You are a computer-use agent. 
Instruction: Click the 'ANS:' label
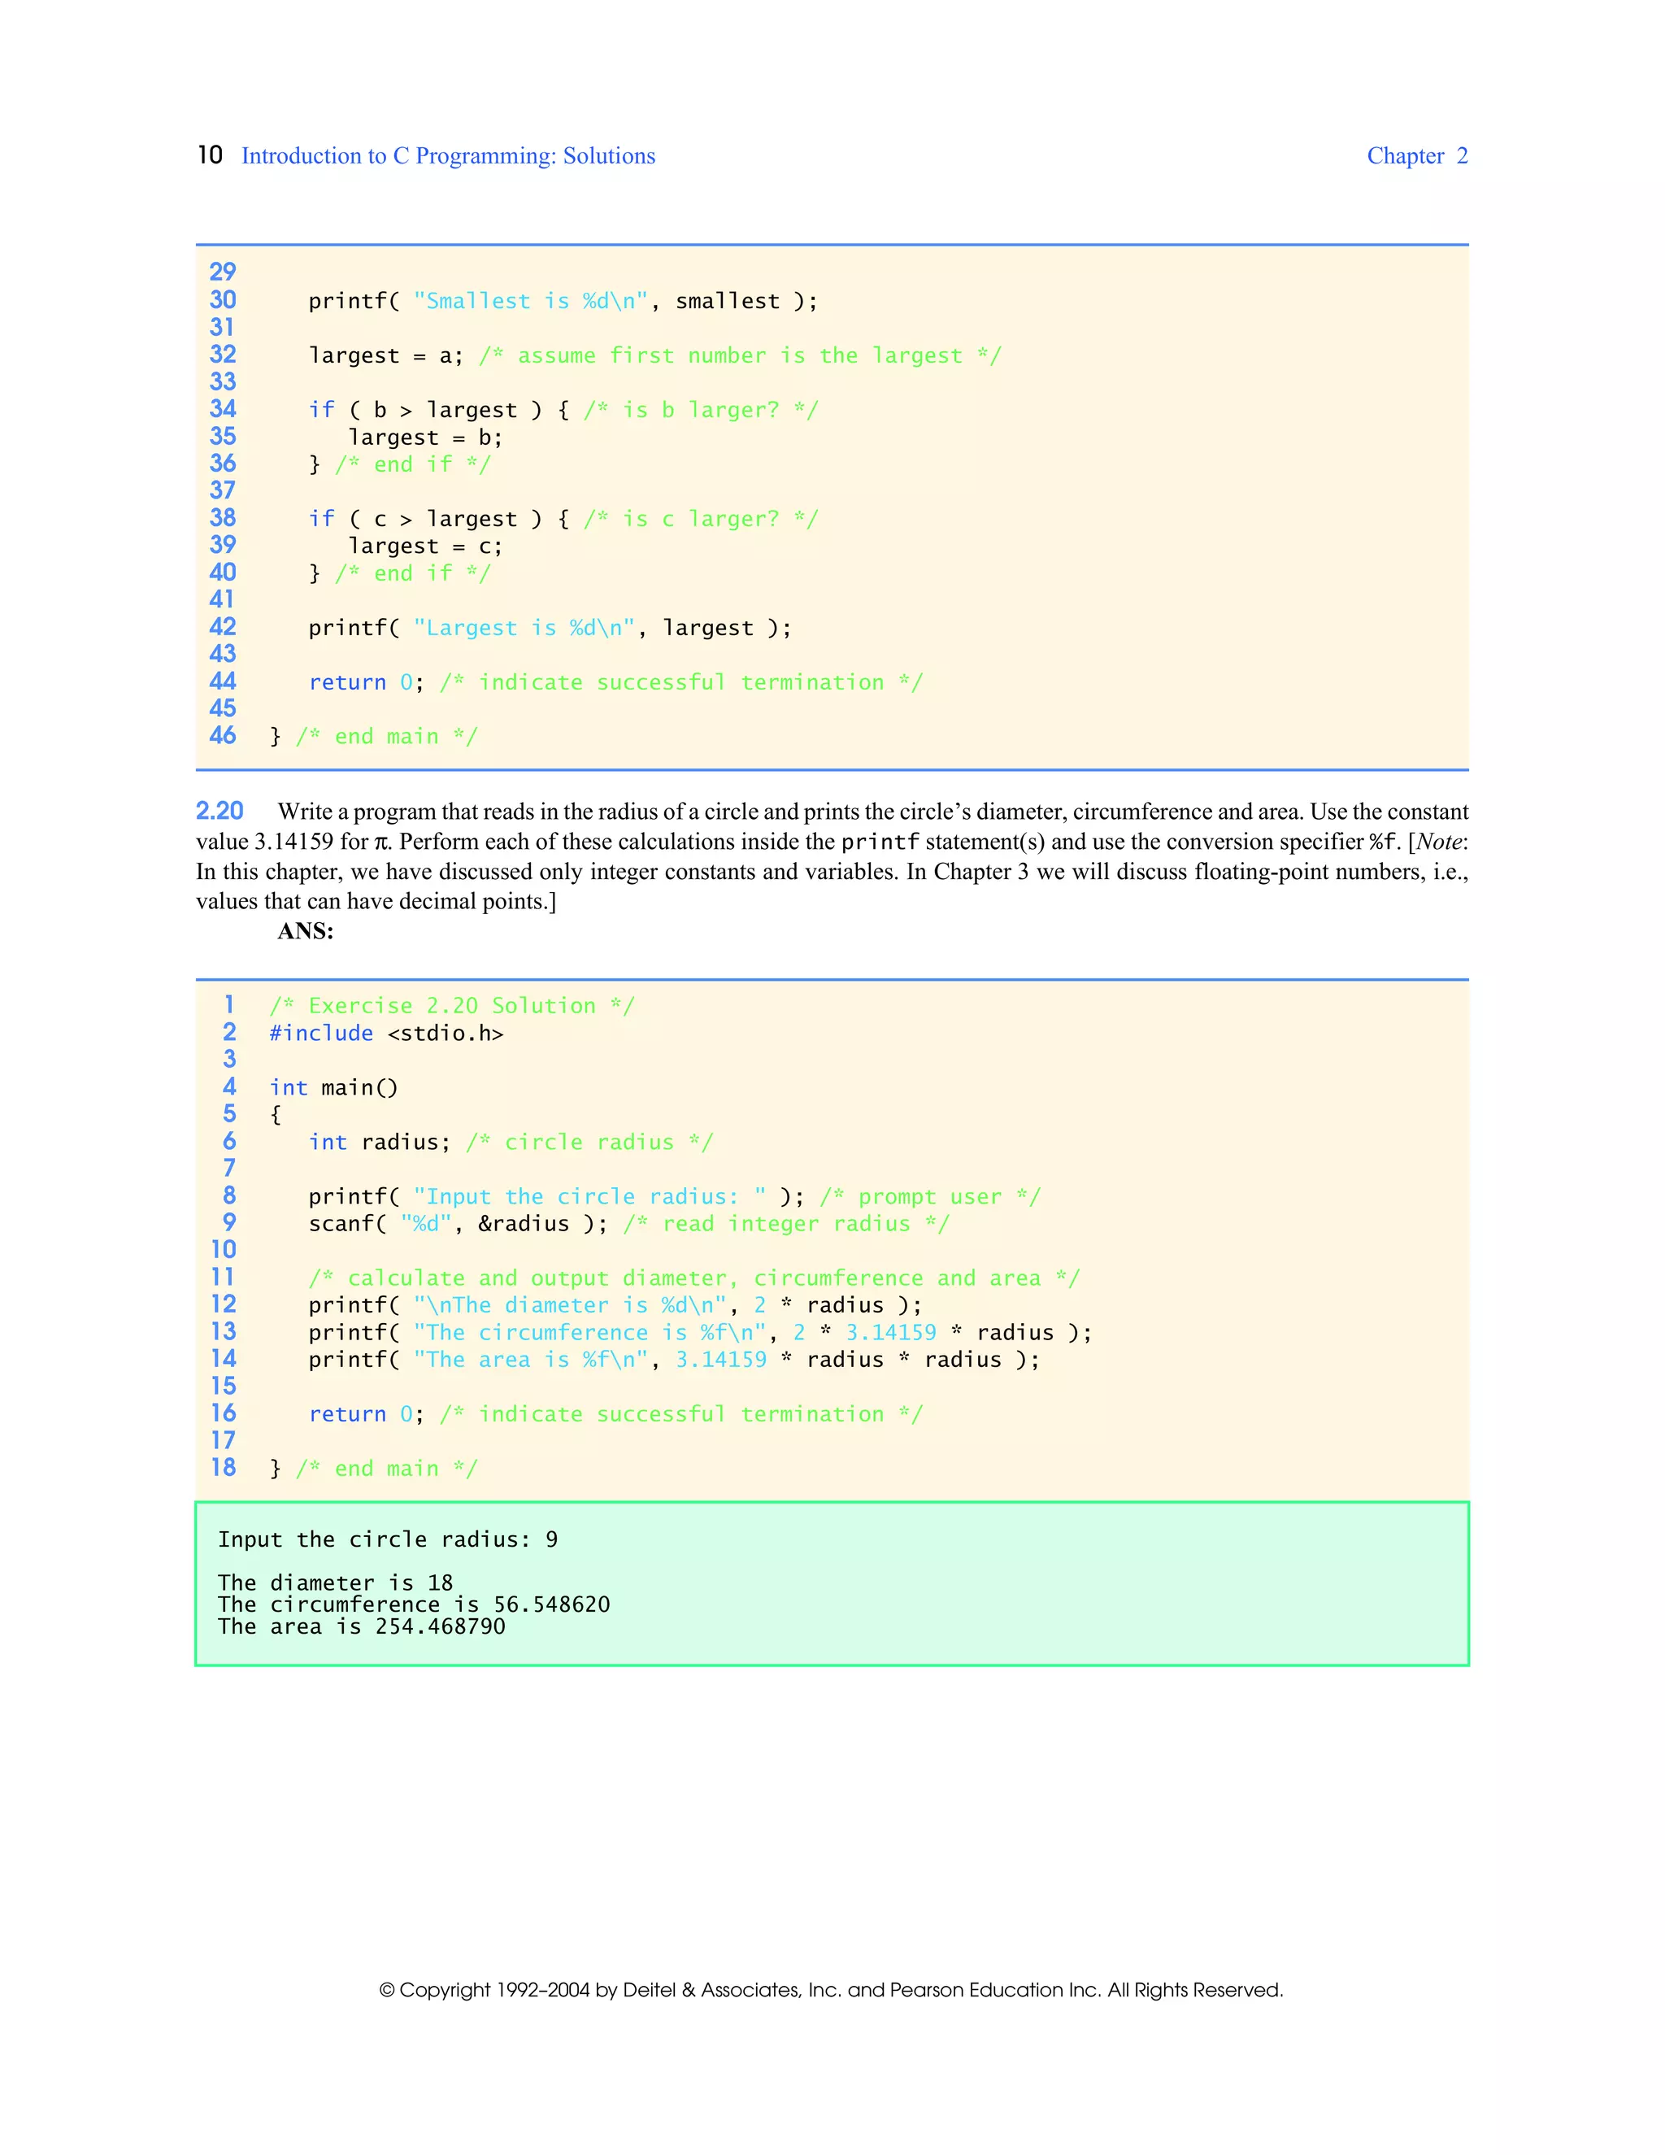pyautogui.click(x=306, y=931)
